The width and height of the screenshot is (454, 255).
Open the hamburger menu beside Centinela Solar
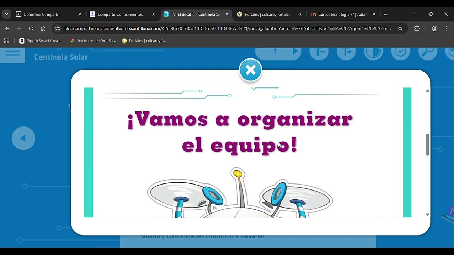(12, 53)
